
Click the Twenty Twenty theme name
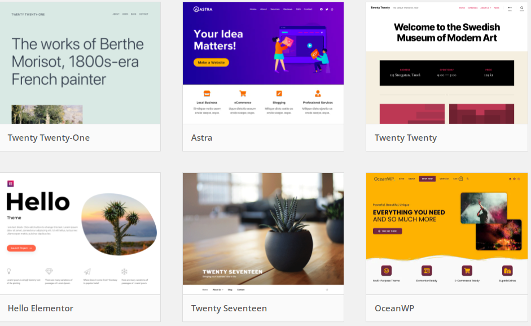click(x=406, y=138)
